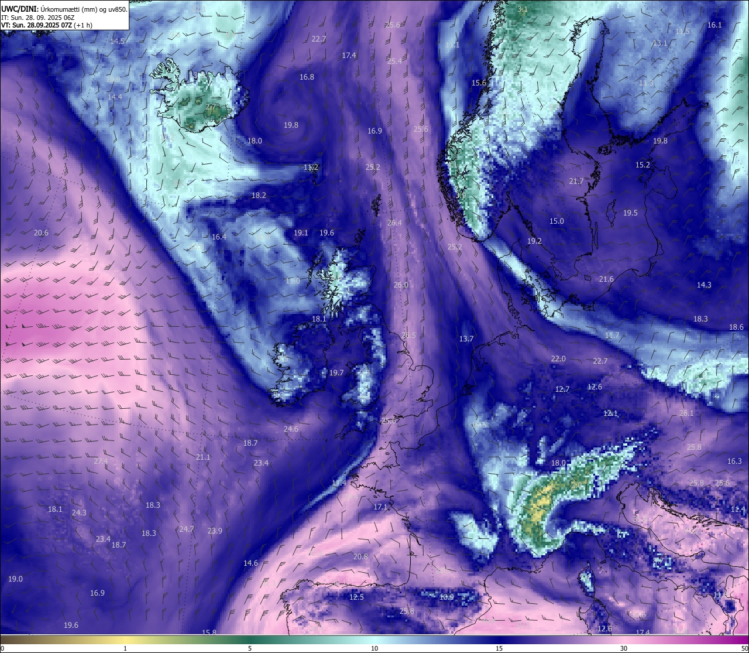749x653 pixels.
Task: Click the 19.0 value label
Action: tap(15, 579)
